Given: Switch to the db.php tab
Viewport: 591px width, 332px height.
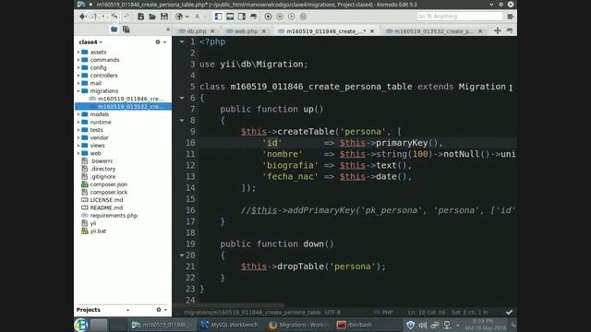Looking at the screenshot, I should point(197,31).
